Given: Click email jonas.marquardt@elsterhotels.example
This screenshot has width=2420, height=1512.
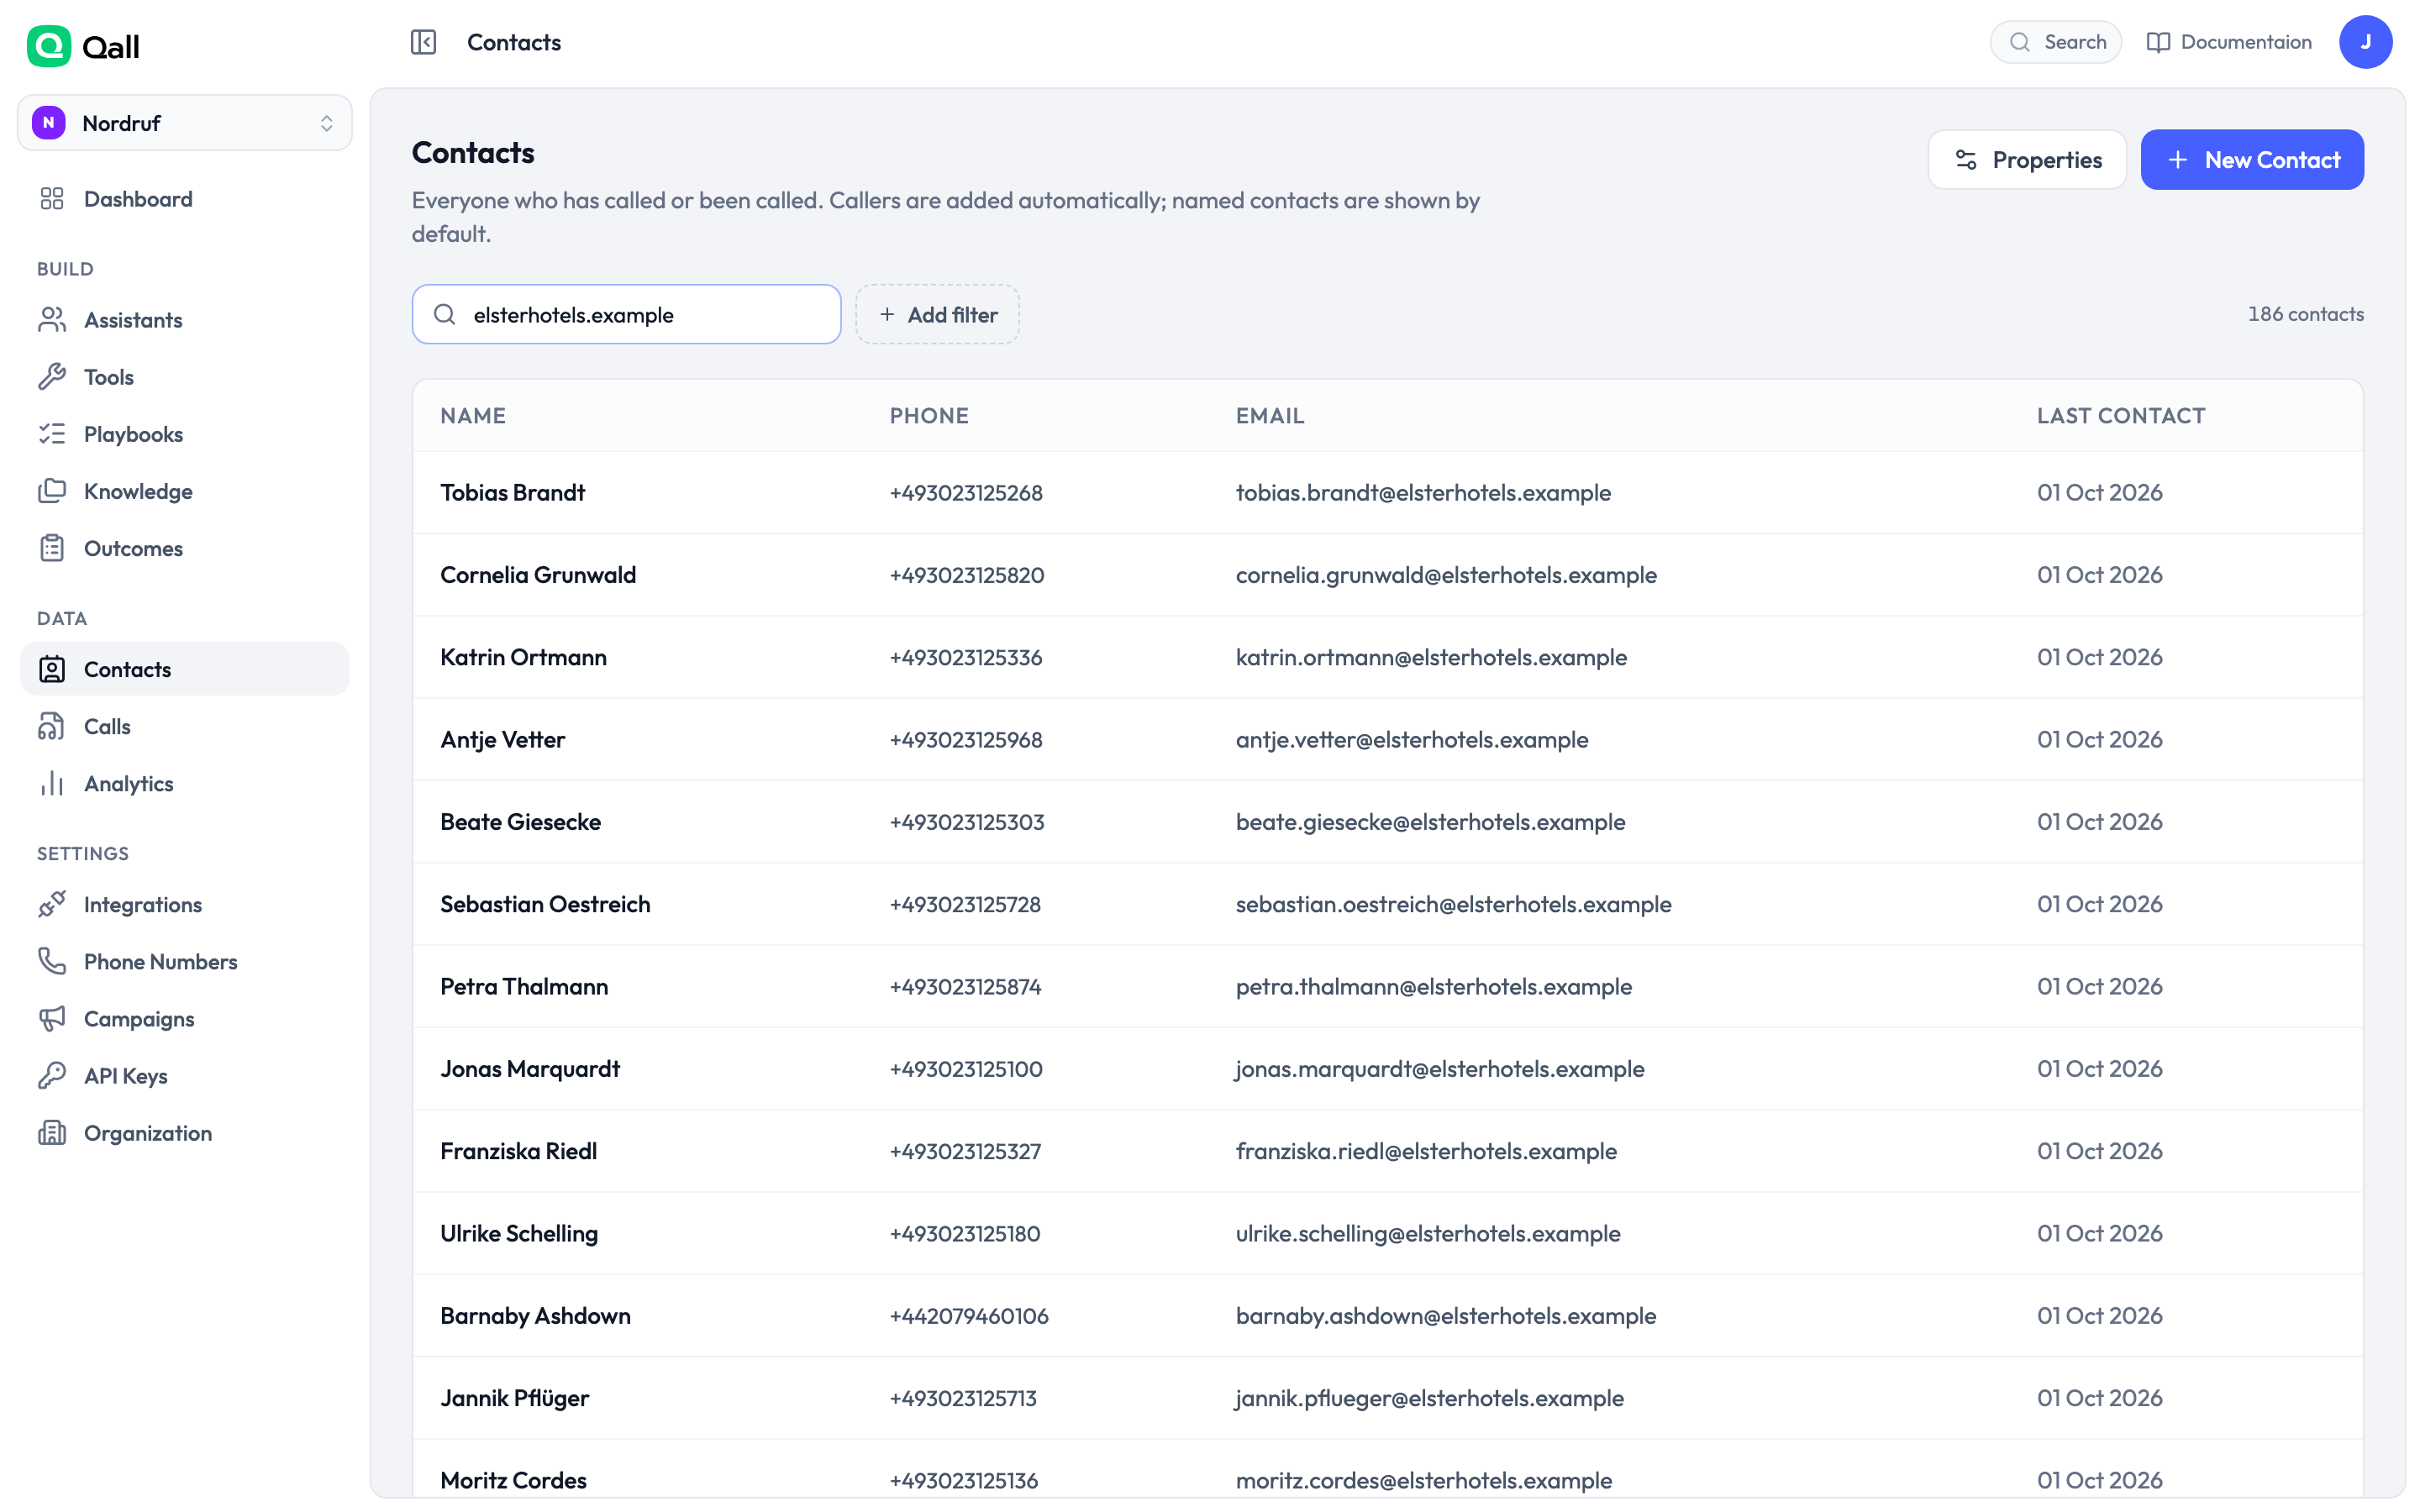Looking at the screenshot, I should coord(1439,1069).
